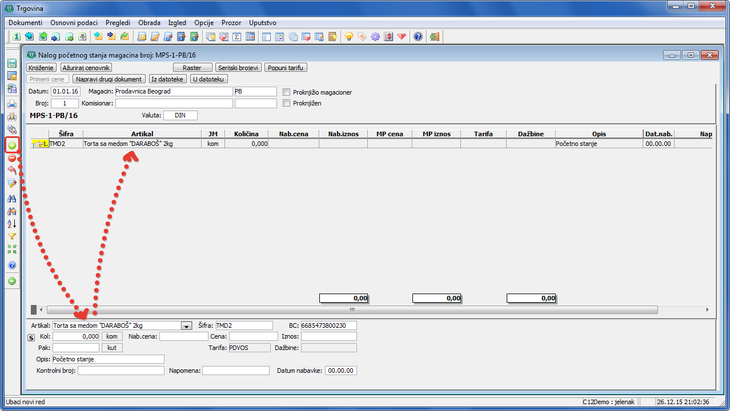Open the Dokumenti menu
This screenshot has width=730, height=411.
tap(25, 23)
